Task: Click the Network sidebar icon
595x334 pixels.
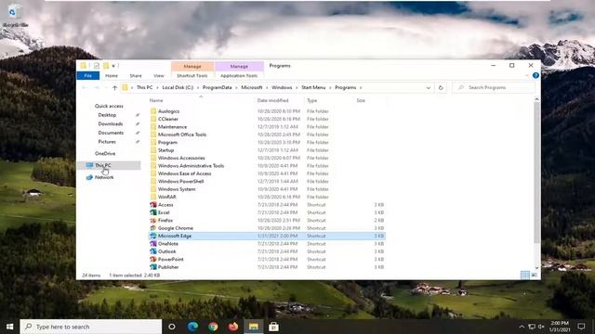Action: click(89, 177)
